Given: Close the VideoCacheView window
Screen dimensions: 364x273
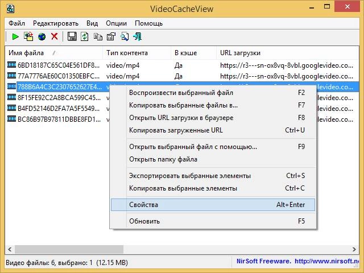Looking at the screenshot, I should 348,7.
